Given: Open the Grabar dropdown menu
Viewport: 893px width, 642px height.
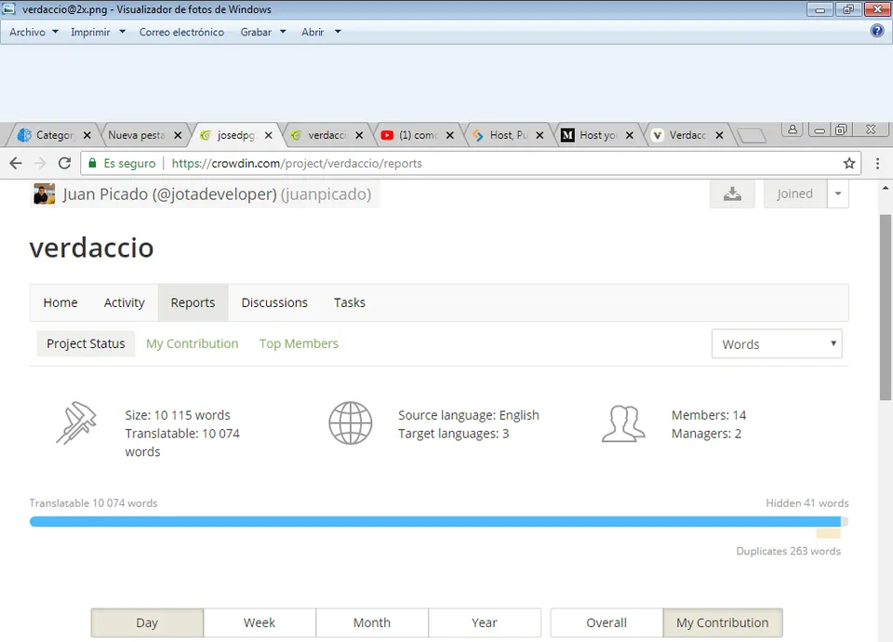Looking at the screenshot, I should [263, 32].
